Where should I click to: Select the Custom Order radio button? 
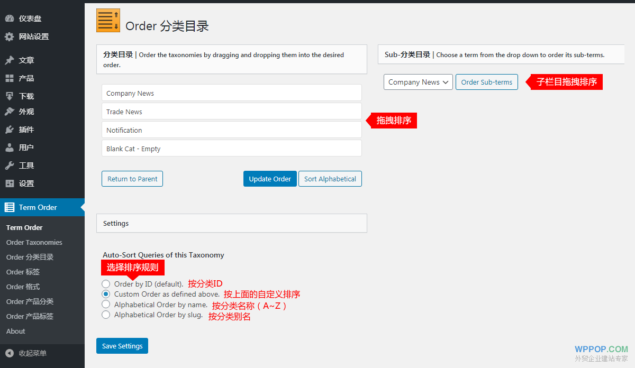coord(106,294)
